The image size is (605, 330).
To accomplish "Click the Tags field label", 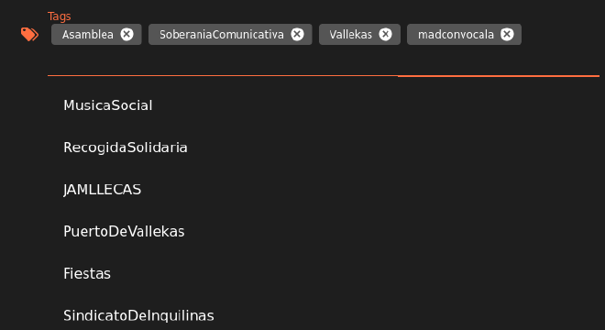I will (59, 16).
